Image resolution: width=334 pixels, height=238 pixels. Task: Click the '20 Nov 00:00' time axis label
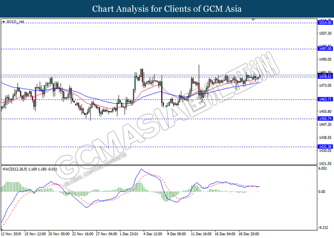point(59,234)
